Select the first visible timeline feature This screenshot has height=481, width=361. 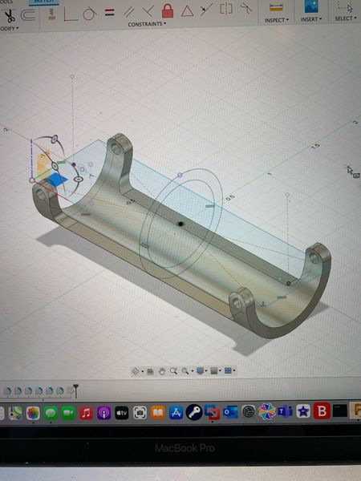pyautogui.click(x=7, y=391)
